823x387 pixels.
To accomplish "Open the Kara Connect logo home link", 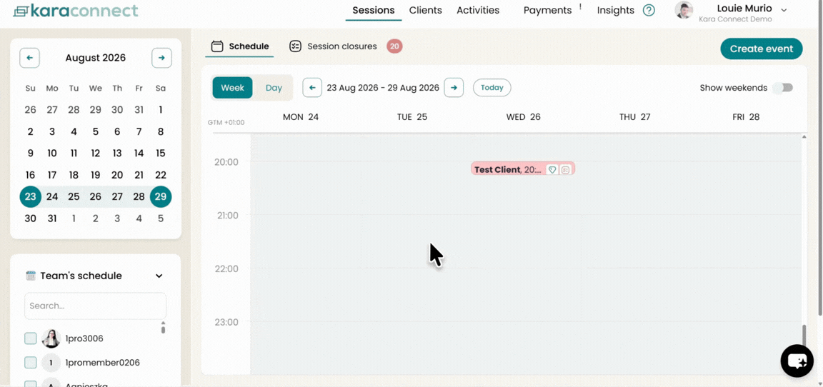I will [x=75, y=11].
